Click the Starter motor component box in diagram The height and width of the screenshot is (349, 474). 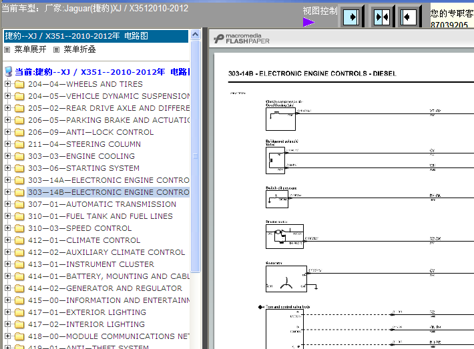284,236
